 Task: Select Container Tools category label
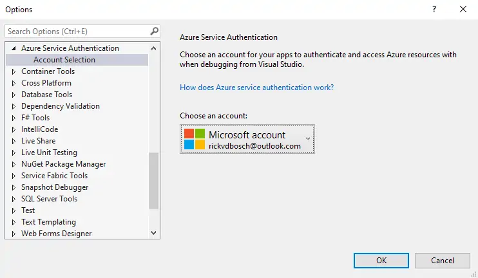tap(48, 71)
